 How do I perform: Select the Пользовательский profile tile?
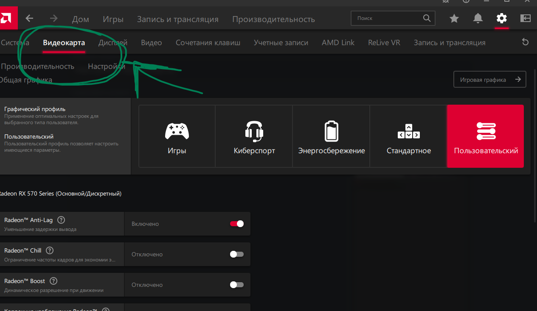tap(486, 136)
